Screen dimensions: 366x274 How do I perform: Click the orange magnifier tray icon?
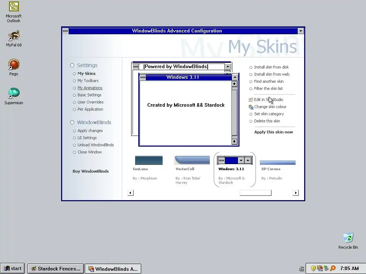[333, 268]
